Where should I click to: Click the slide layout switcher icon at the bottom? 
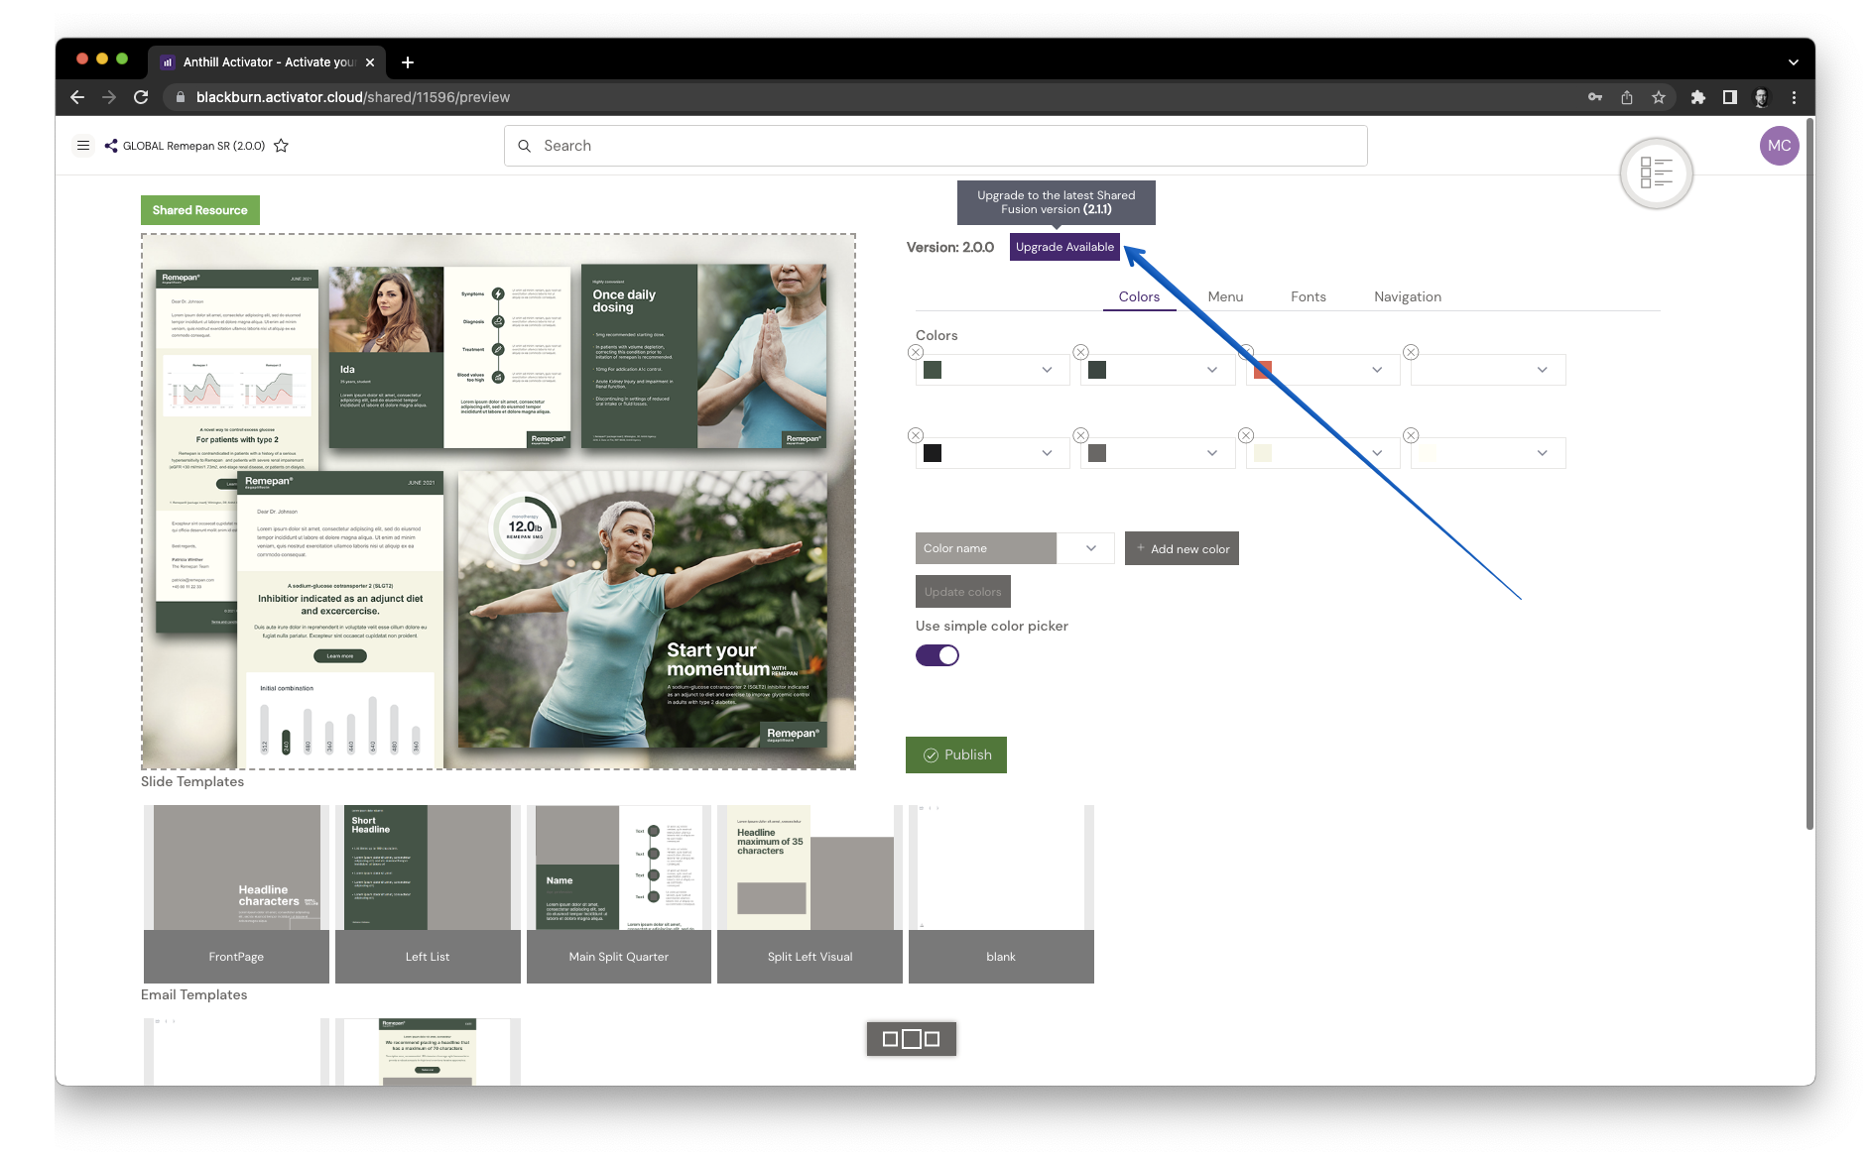pyautogui.click(x=910, y=1039)
